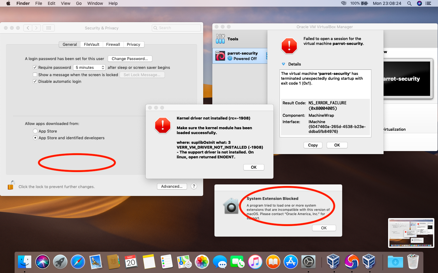Screen dimensions: 438x273
Task: Click Siri icon in the menu bar
Action: (x=419, y=3)
